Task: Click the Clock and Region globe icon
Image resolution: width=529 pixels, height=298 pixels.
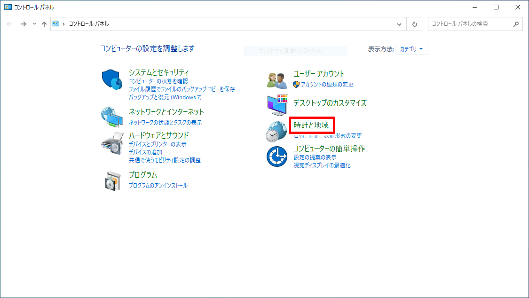Action: pos(276,131)
